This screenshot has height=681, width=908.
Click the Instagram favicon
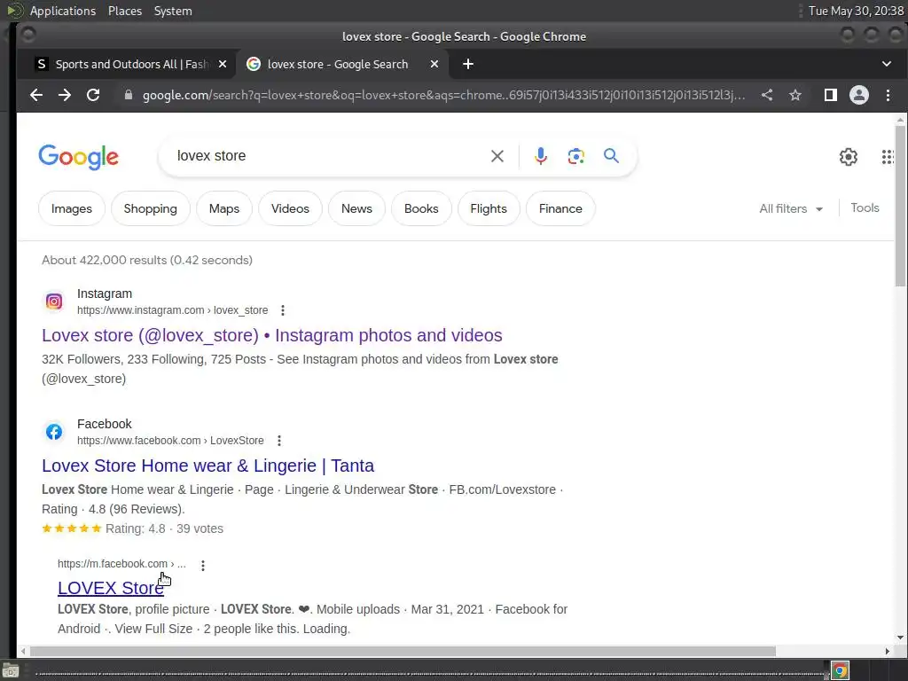(x=54, y=301)
